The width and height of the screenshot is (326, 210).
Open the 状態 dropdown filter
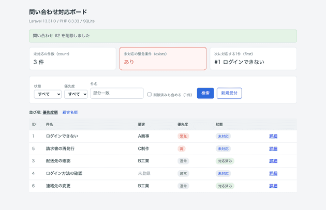48,94
